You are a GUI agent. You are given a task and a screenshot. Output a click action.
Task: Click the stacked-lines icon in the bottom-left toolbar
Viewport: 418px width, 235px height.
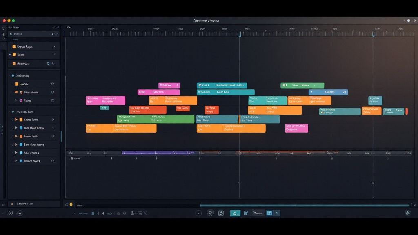click(140, 213)
